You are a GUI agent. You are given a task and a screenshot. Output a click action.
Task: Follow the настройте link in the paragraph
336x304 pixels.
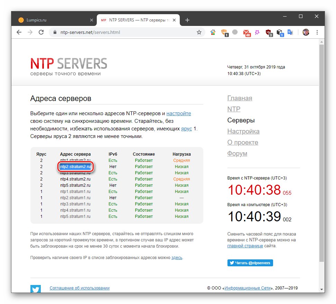179,113
